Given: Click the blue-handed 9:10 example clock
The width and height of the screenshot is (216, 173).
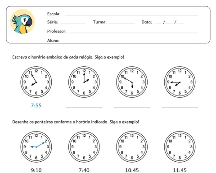Looking at the screenshot, I should tap(36, 147).
